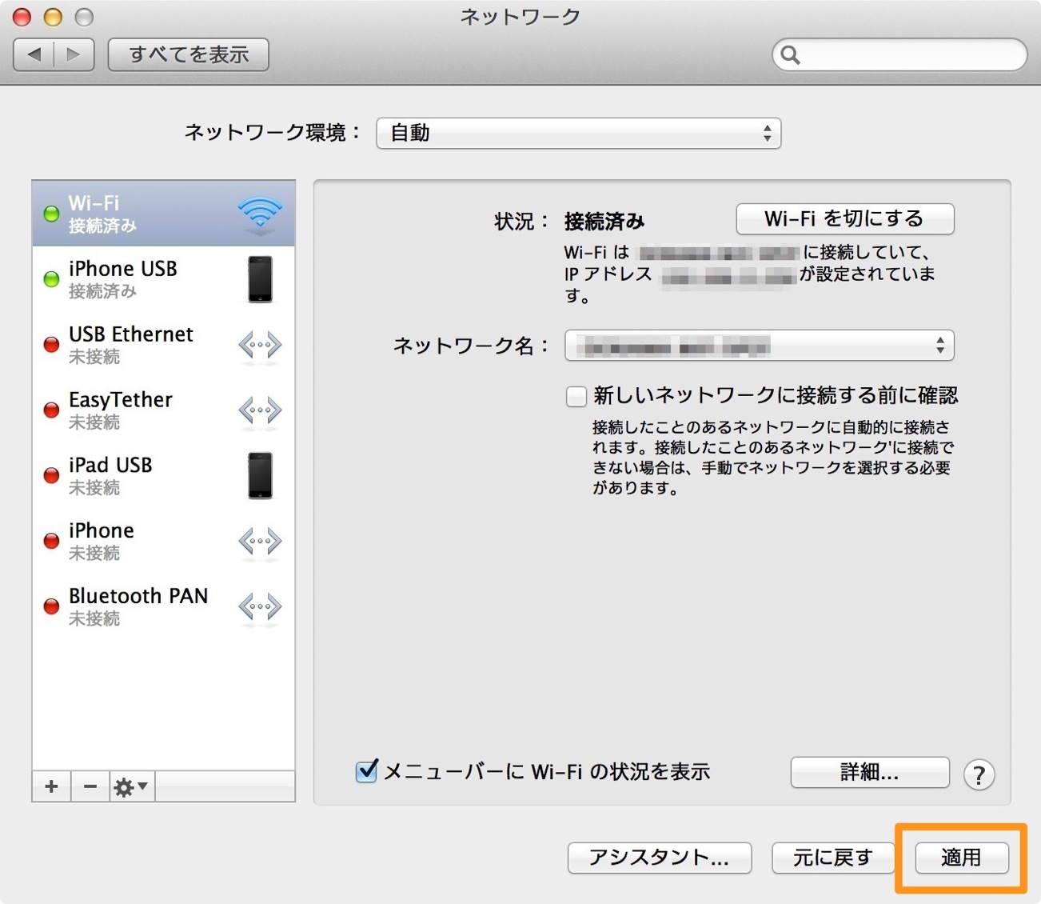Screen dimensions: 1041x904
Task: Click the help question mark button
Action: click(979, 774)
